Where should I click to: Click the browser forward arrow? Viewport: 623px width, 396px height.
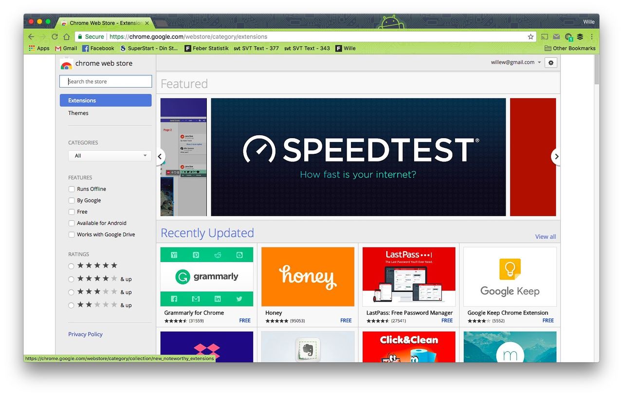[x=43, y=36]
